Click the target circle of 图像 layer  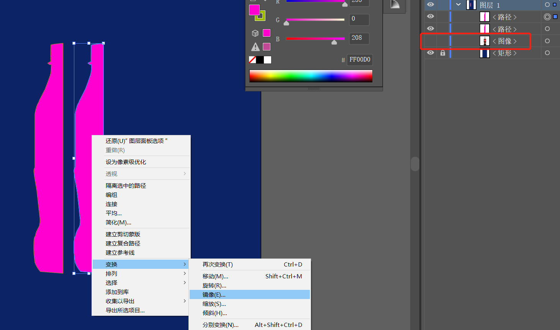(547, 41)
